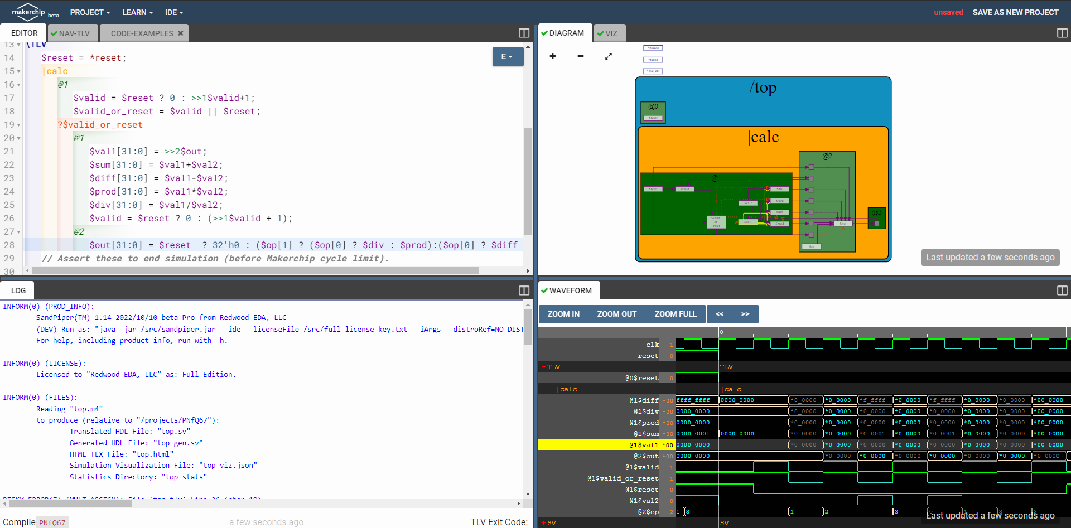Toggle the checkmark on the VIZ tab
The width and height of the screenshot is (1071, 528).
pos(601,33)
